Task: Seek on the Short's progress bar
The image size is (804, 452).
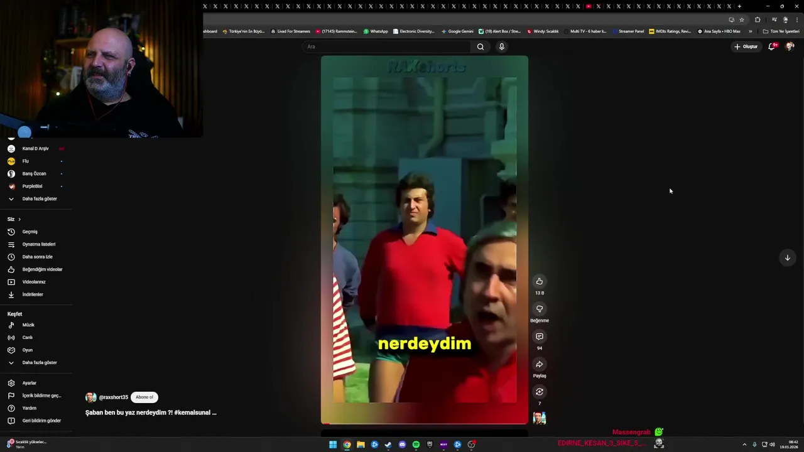Action: [x=425, y=423]
